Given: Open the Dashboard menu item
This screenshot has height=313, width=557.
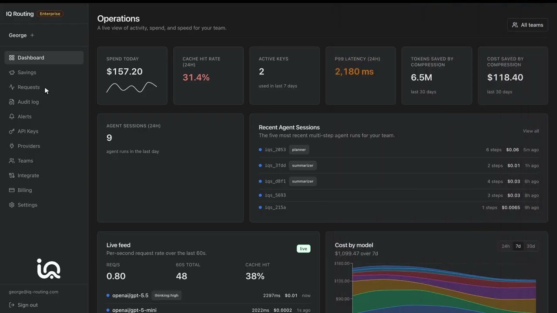Looking at the screenshot, I should pos(44,58).
